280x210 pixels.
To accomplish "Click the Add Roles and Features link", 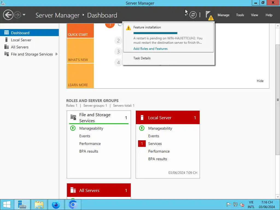I will (x=150, y=49).
